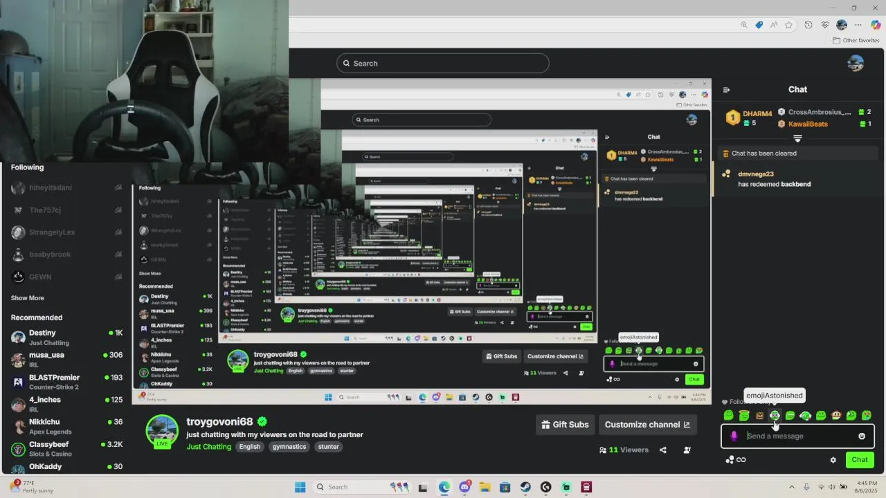
Task: Pick the last crying green emote
Action: tap(867, 416)
